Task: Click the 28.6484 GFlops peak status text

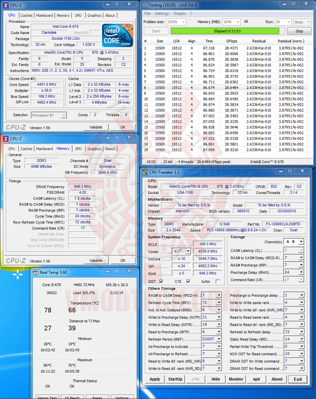Action: tap(214, 162)
